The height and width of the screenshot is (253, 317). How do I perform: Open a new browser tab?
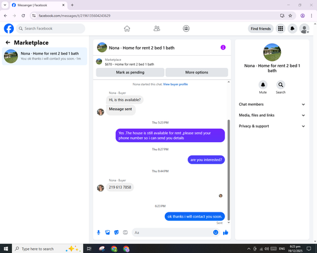point(72,5)
